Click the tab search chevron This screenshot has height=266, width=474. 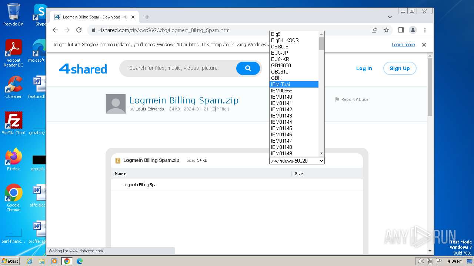pyautogui.click(x=390, y=17)
